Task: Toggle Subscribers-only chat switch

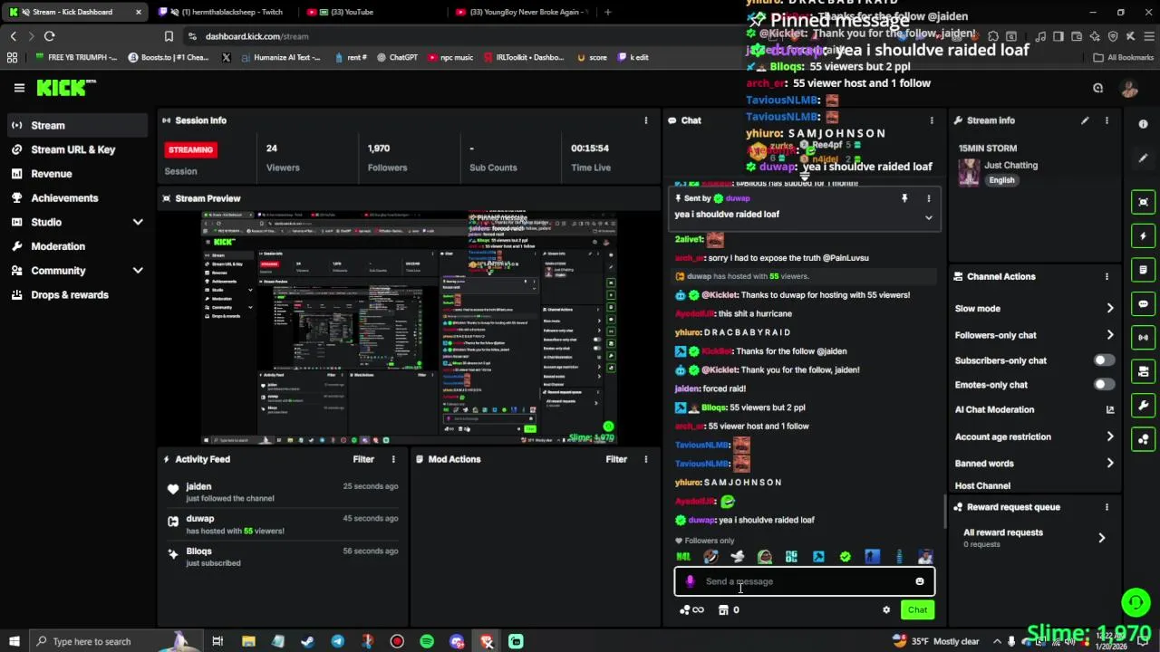Action: (1103, 360)
